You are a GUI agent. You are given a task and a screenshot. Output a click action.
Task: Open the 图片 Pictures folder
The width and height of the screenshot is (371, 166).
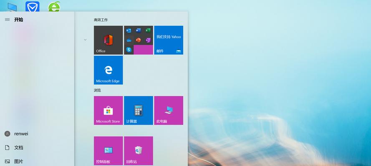pyautogui.click(x=14, y=161)
